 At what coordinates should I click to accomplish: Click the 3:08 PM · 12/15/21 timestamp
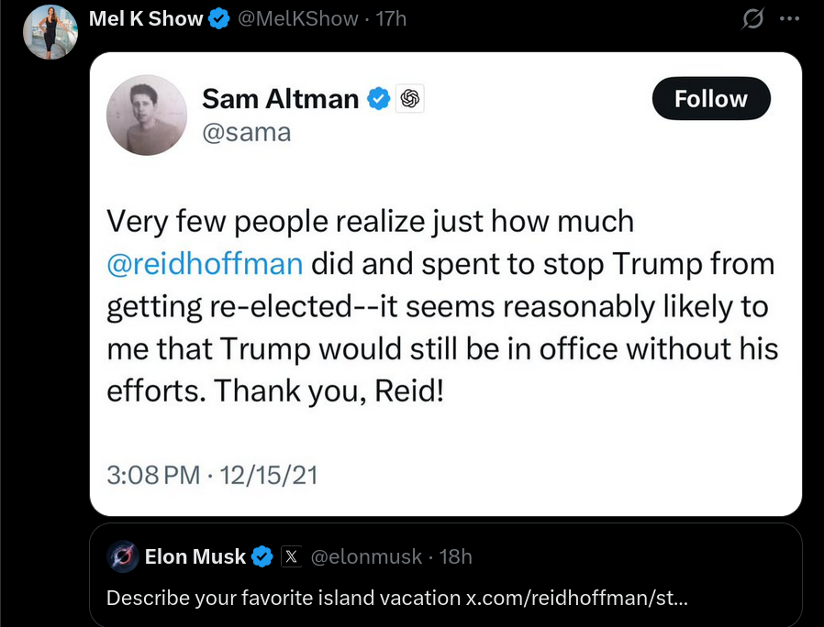212,475
